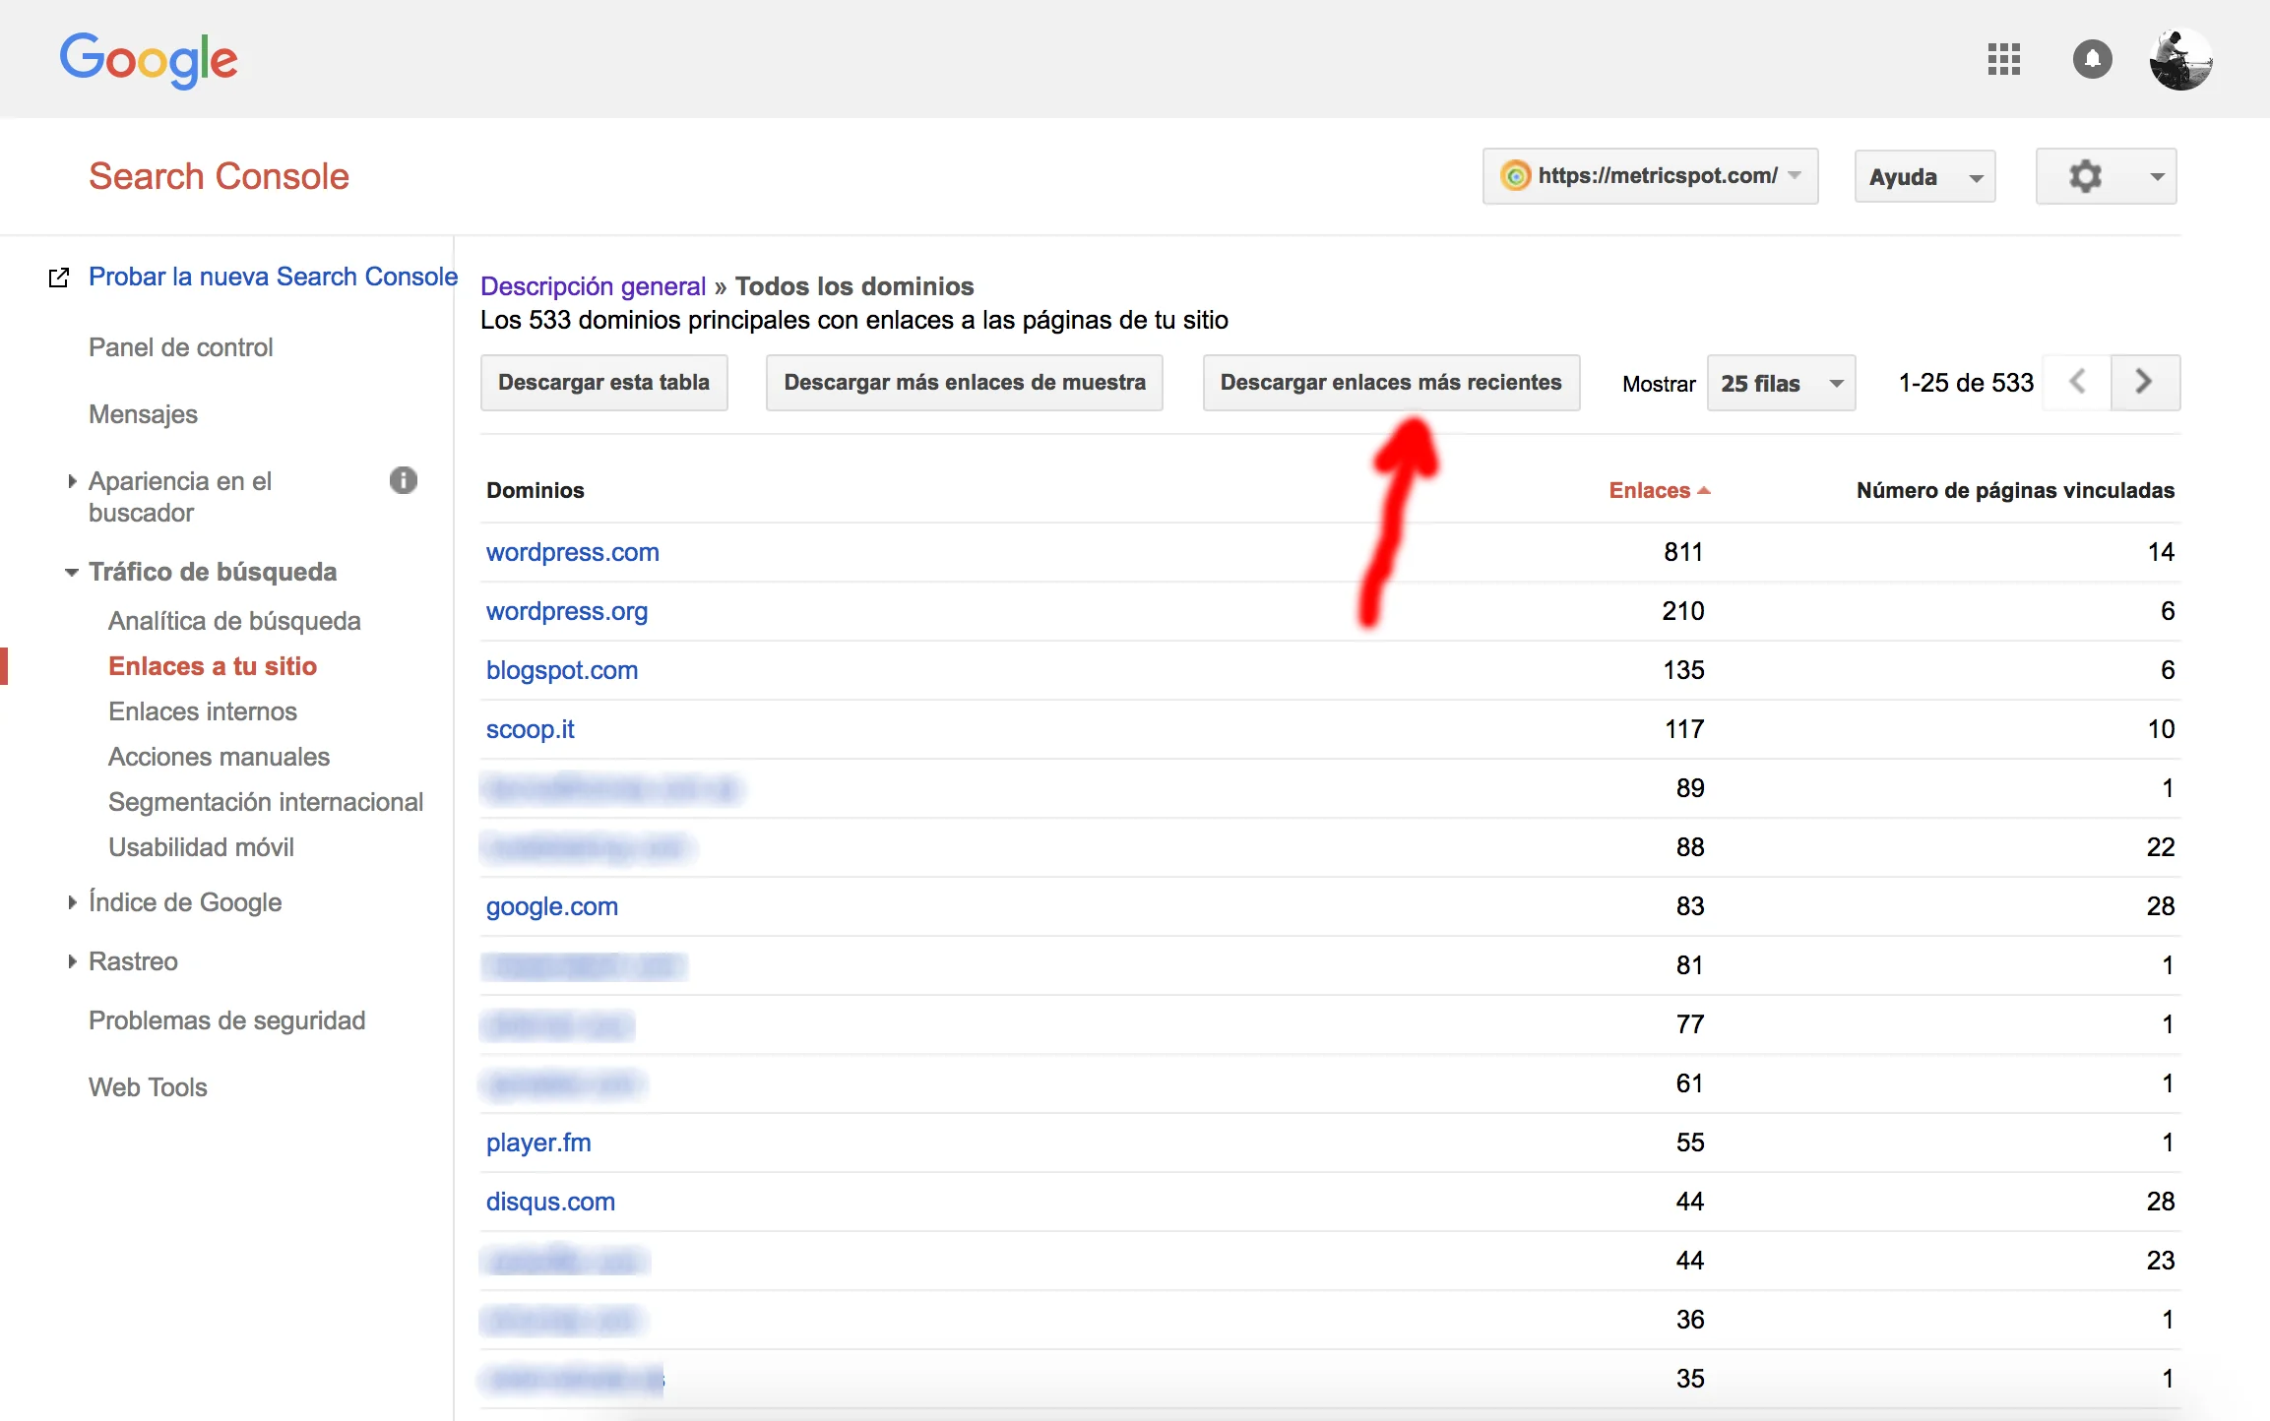Sort by Enlaces column header

pyautogui.click(x=1659, y=490)
